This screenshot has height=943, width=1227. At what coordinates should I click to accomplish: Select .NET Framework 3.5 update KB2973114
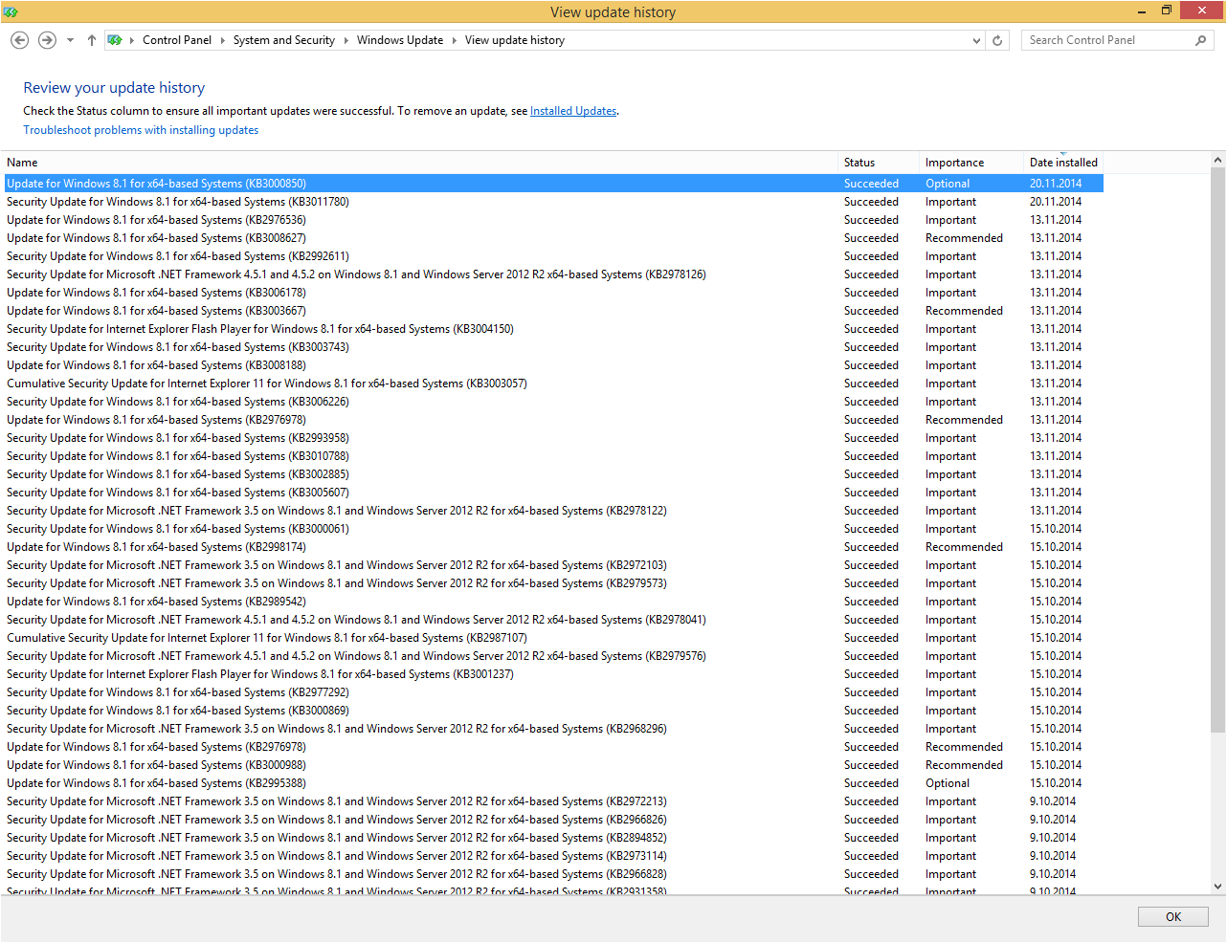(553, 856)
